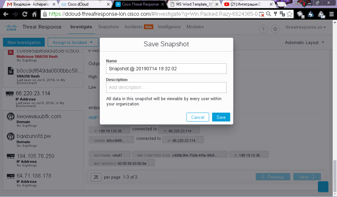The height and width of the screenshot is (197, 337).
Task: Click the Malicious SHA256 Hash label
Action: pyautogui.click(x=37, y=56)
